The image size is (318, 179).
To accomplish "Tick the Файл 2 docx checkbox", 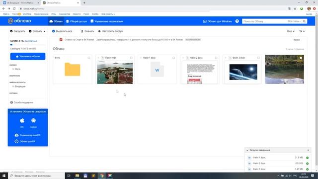I will point(216,58).
